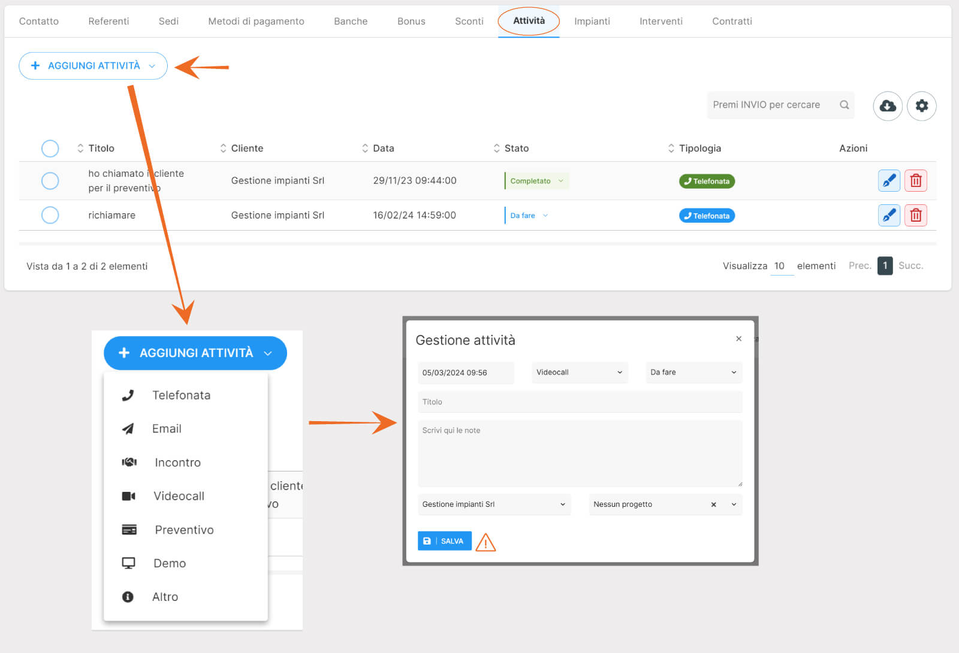Image resolution: width=959 pixels, height=653 pixels.
Task: Click the top 'Aggiungi attività' outlined button
Action: pos(93,66)
